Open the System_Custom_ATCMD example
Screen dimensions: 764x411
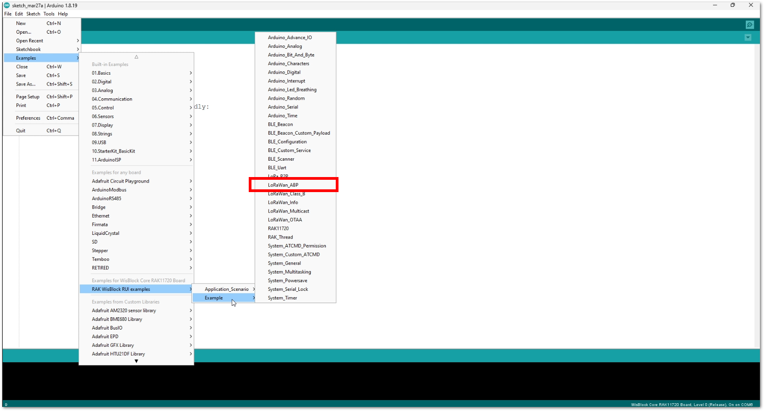coord(295,254)
